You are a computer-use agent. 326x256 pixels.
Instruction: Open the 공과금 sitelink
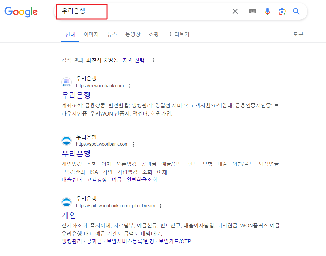[94, 241]
